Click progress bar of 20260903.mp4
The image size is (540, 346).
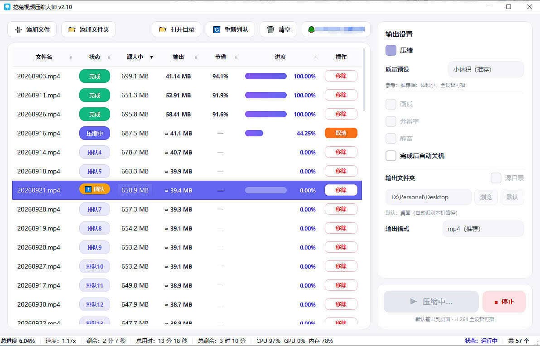click(x=265, y=76)
